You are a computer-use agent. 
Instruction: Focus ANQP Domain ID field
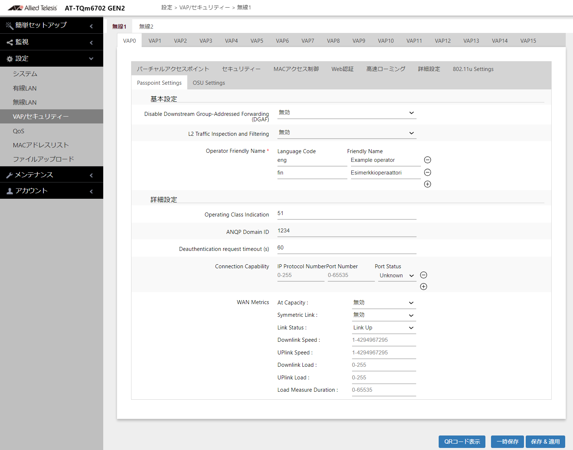347,231
